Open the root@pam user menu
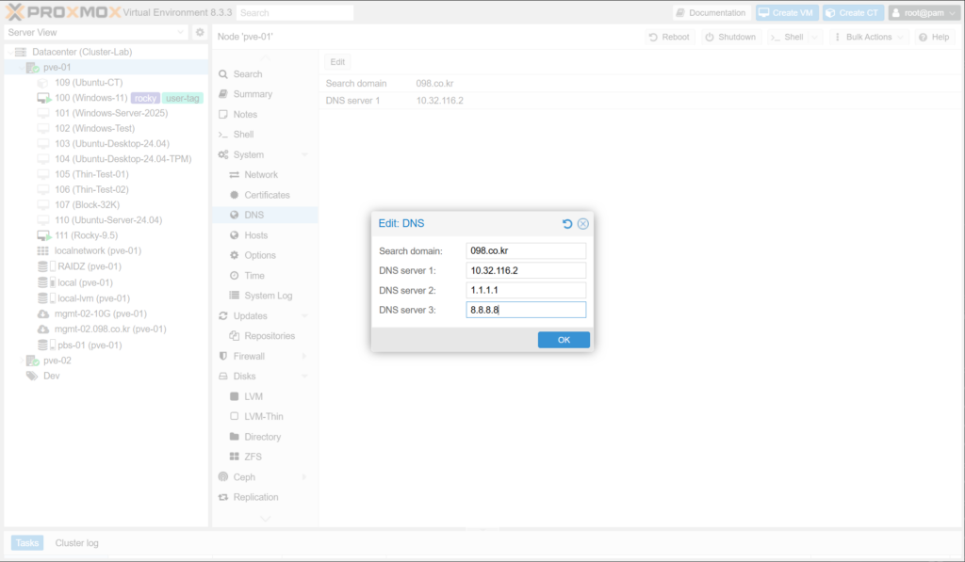This screenshot has height=562, width=965. coord(924,13)
